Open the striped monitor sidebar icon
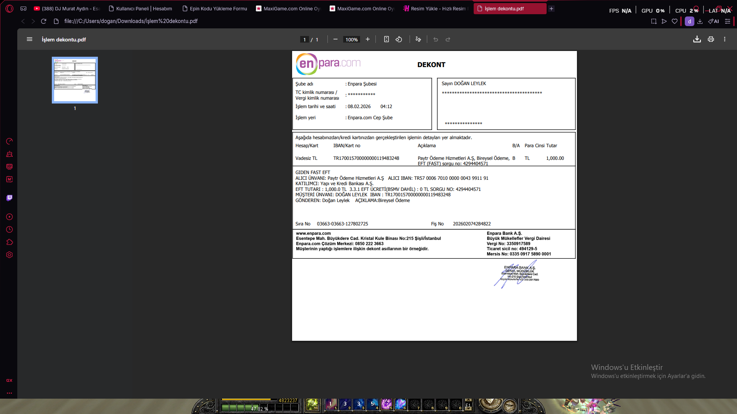 pyautogui.click(x=10, y=167)
